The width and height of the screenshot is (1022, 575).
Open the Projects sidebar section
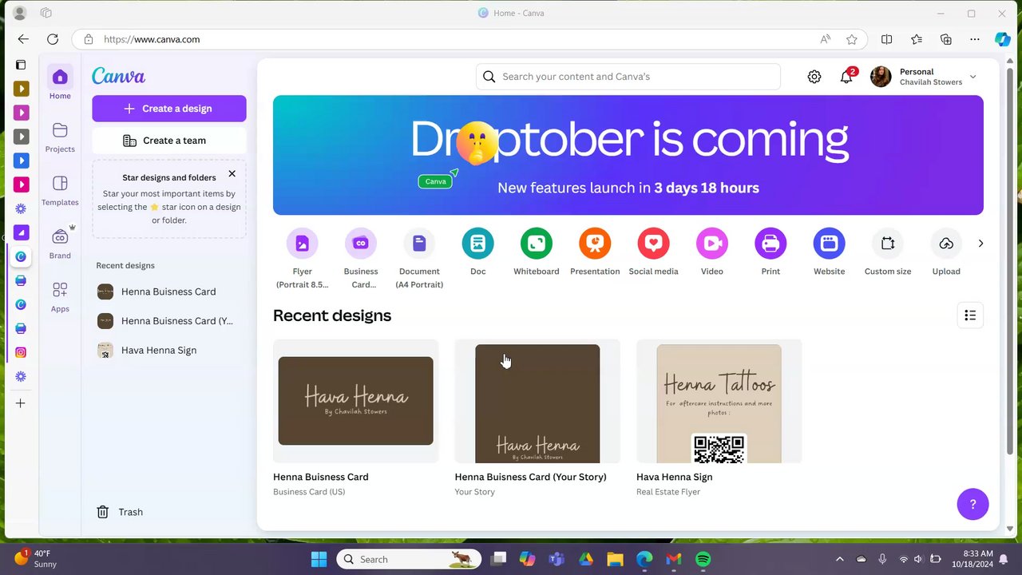[60, 137]
